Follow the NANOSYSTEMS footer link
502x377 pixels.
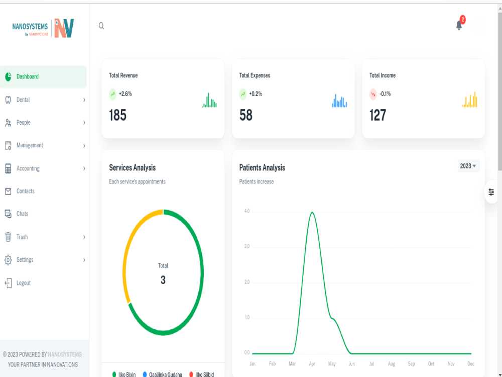[65, 354]
